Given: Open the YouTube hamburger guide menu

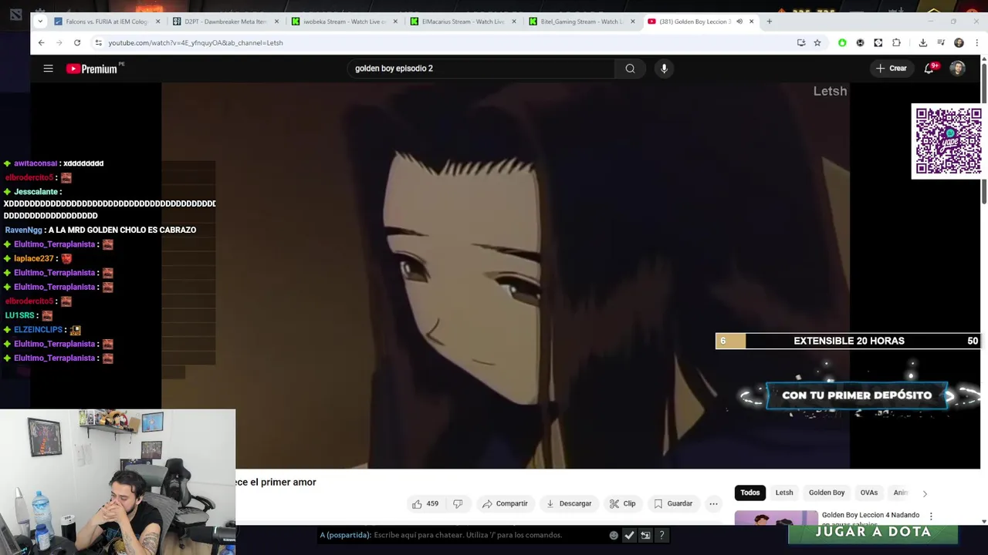Looking at the screenshot, I should click(x=48, y=69).
